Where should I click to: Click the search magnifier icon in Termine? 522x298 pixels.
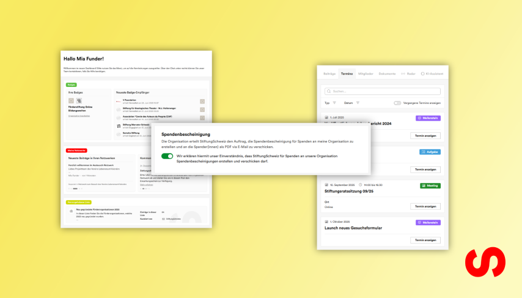pyautogui.click(x=327, y=91)
